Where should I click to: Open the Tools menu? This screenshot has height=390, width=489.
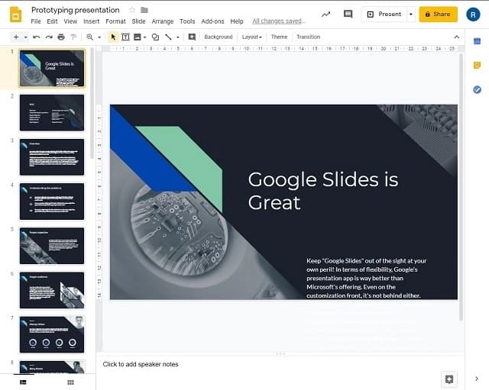(x=187, y=21)
